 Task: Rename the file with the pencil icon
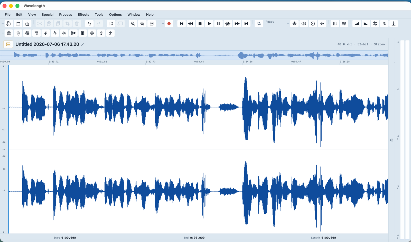pos(82,44)
